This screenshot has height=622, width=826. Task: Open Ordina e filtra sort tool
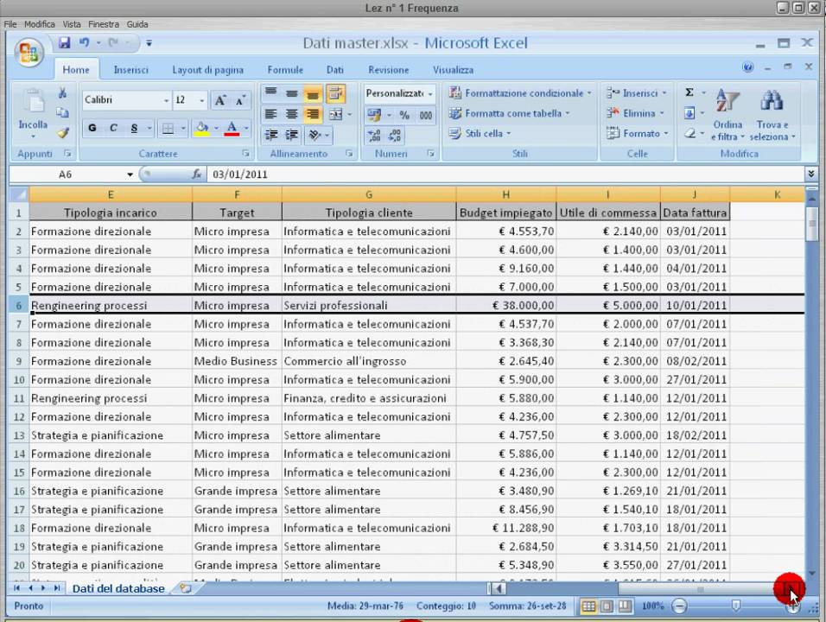pos(728,116)
